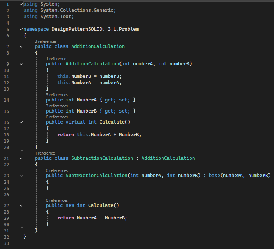Click line number 33 in the gutter
This screenshot has width=274, height=249.
pos(7,243)
